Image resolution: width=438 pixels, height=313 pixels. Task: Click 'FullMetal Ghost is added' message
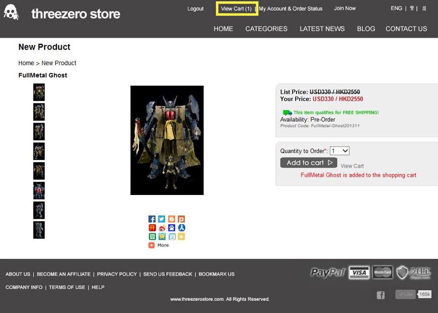(x=359, y=175)
